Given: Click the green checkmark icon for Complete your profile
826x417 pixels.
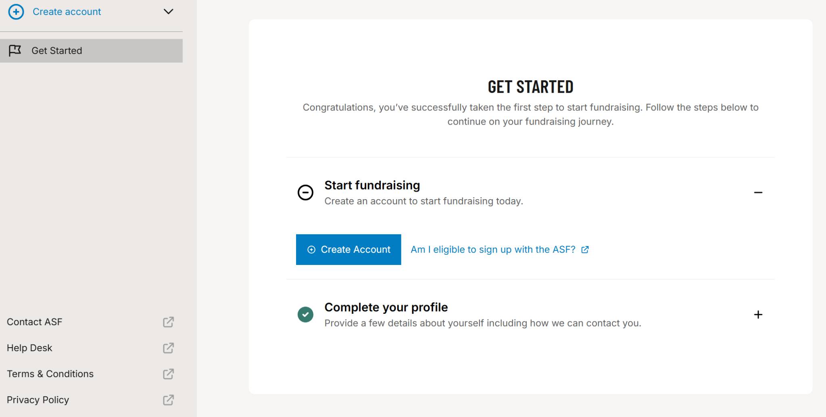Looking at the screenshot, I should [x=305, y=315].
